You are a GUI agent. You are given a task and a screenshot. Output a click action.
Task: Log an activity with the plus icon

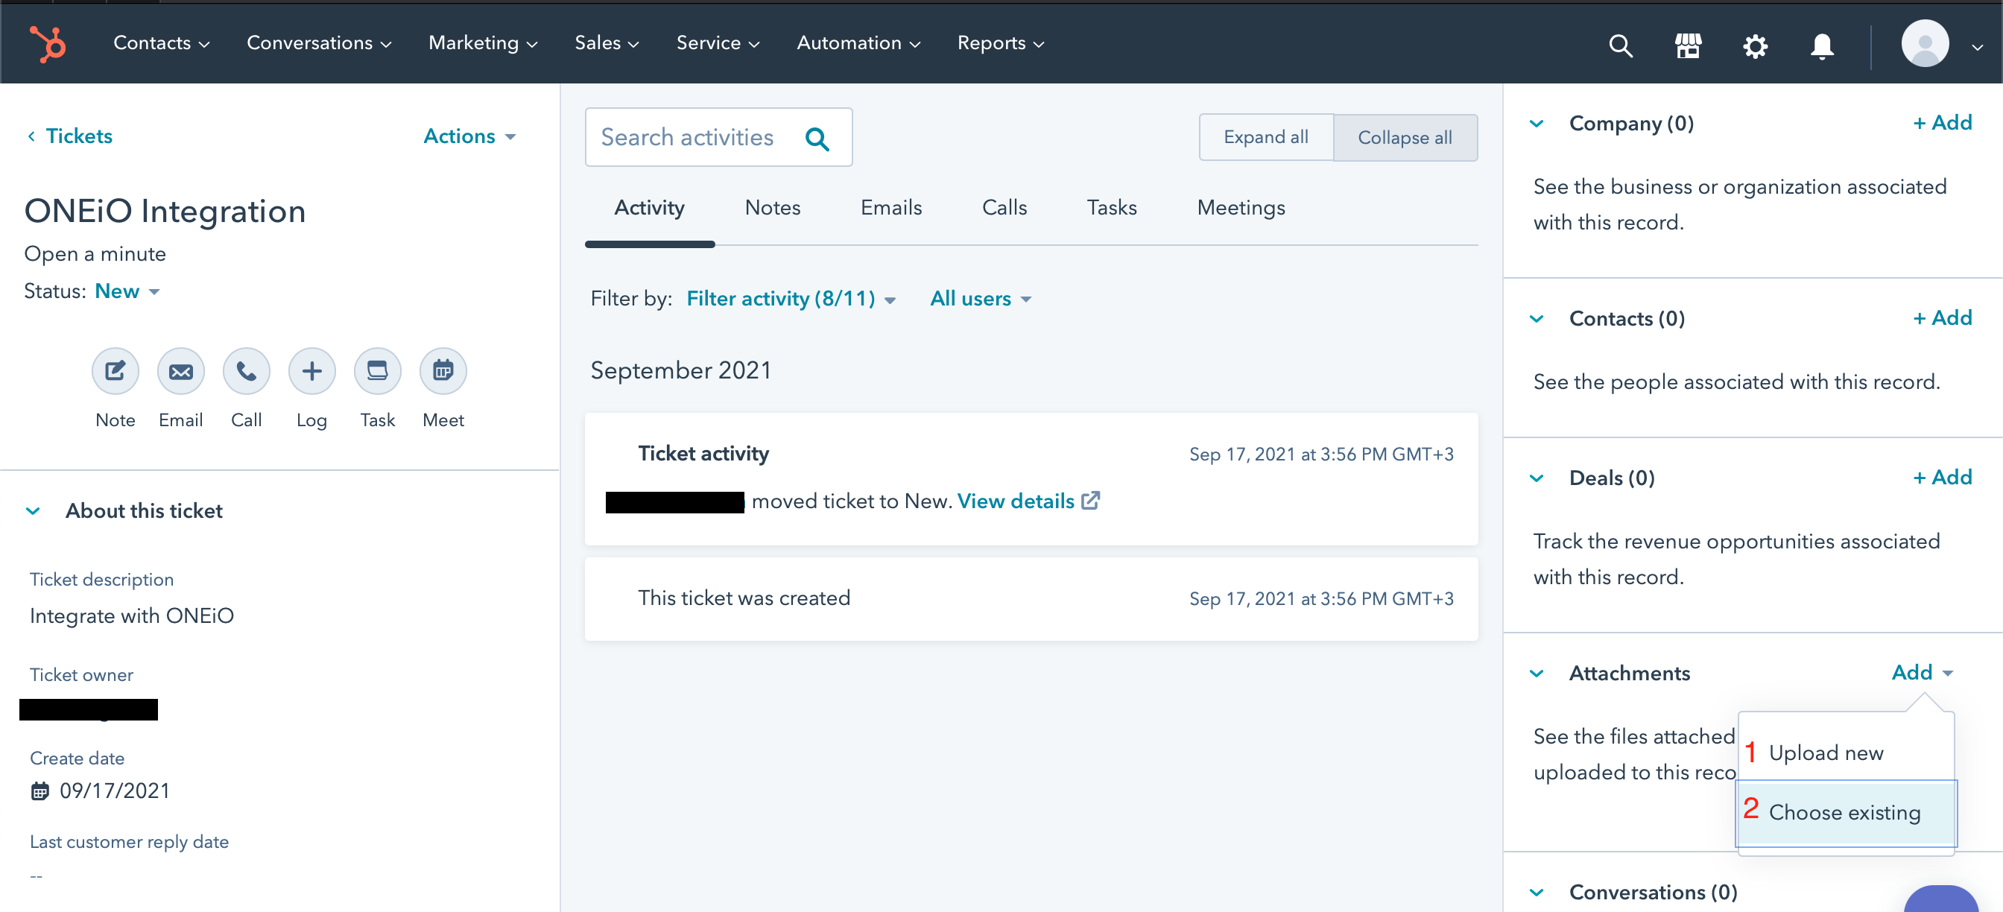tap(311, 371)
